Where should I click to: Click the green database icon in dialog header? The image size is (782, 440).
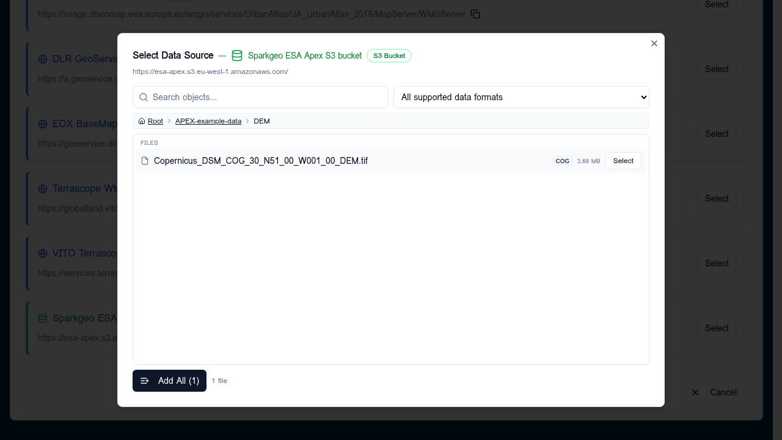(237, 56)
